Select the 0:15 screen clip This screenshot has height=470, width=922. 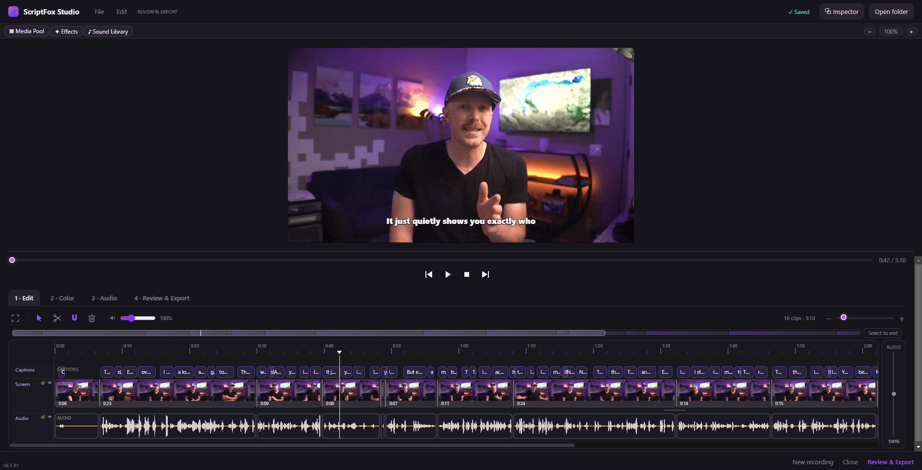pyautogui.click(x=824, y=393)
